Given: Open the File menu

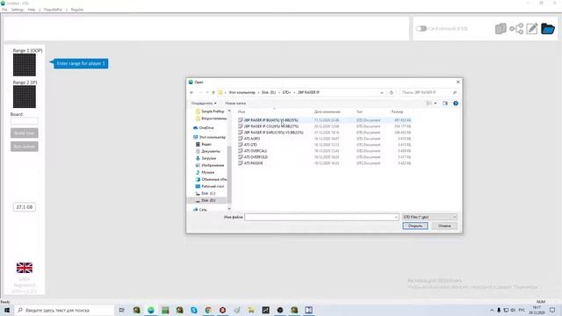Looking at the screenshot, I should point(4,10).
